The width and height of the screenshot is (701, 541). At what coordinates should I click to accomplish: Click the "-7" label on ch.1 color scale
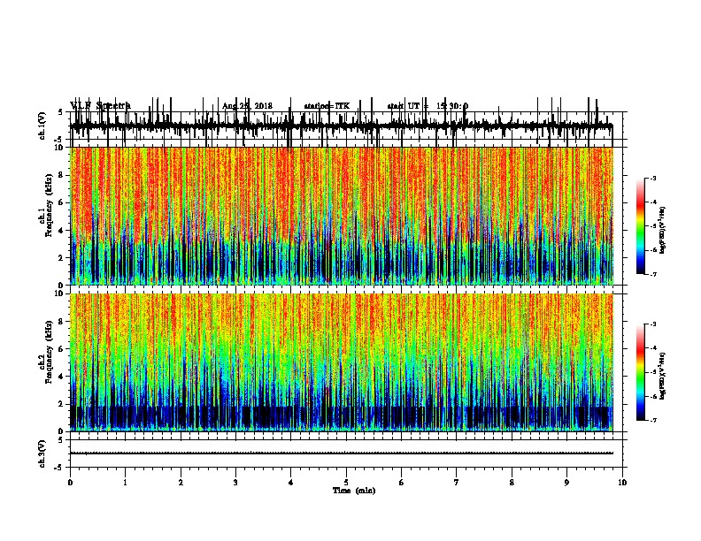[652, 274]
